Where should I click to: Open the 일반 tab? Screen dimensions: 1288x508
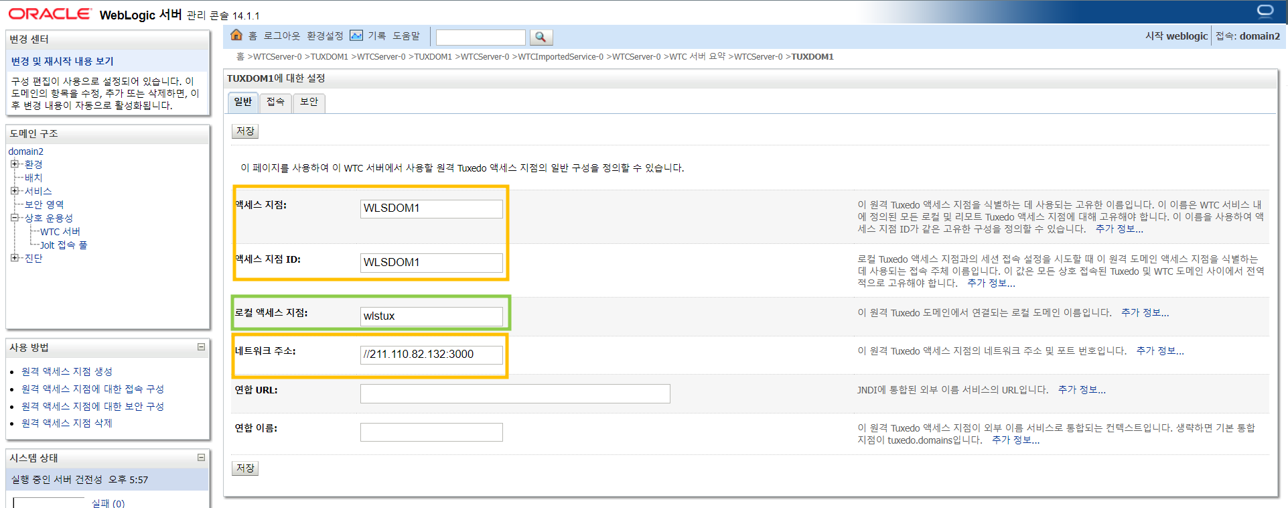242,103
